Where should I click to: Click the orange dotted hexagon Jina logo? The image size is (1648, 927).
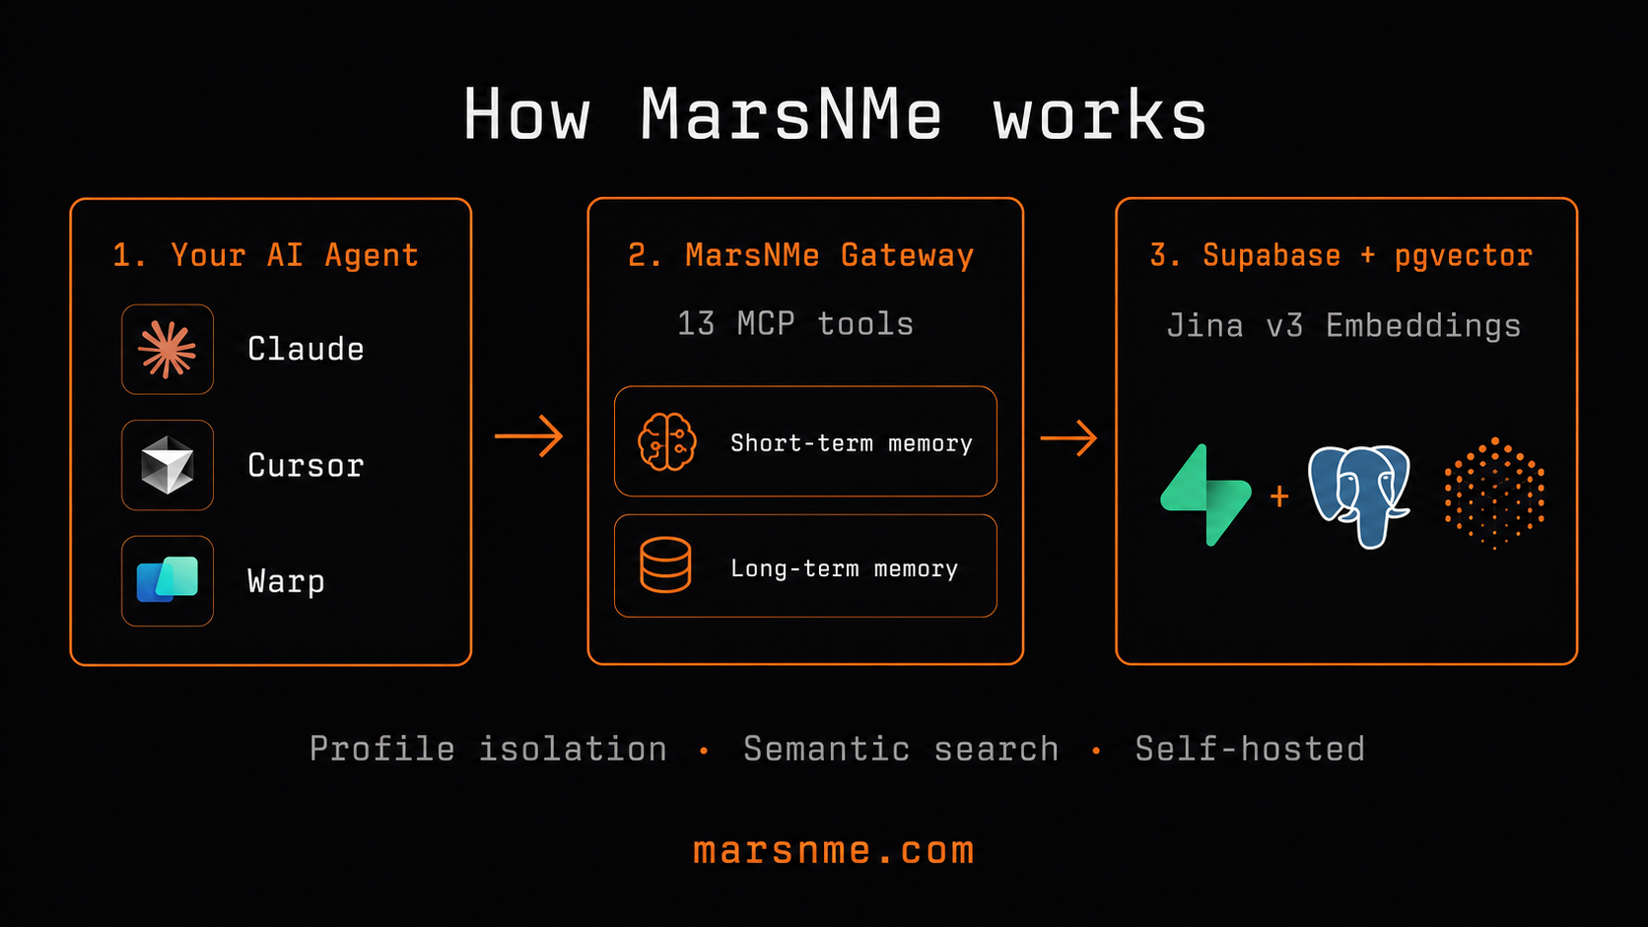click(1494, 493)
